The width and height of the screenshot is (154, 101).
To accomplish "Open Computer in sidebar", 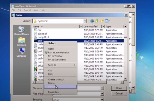I will click(x=21, y=53).
